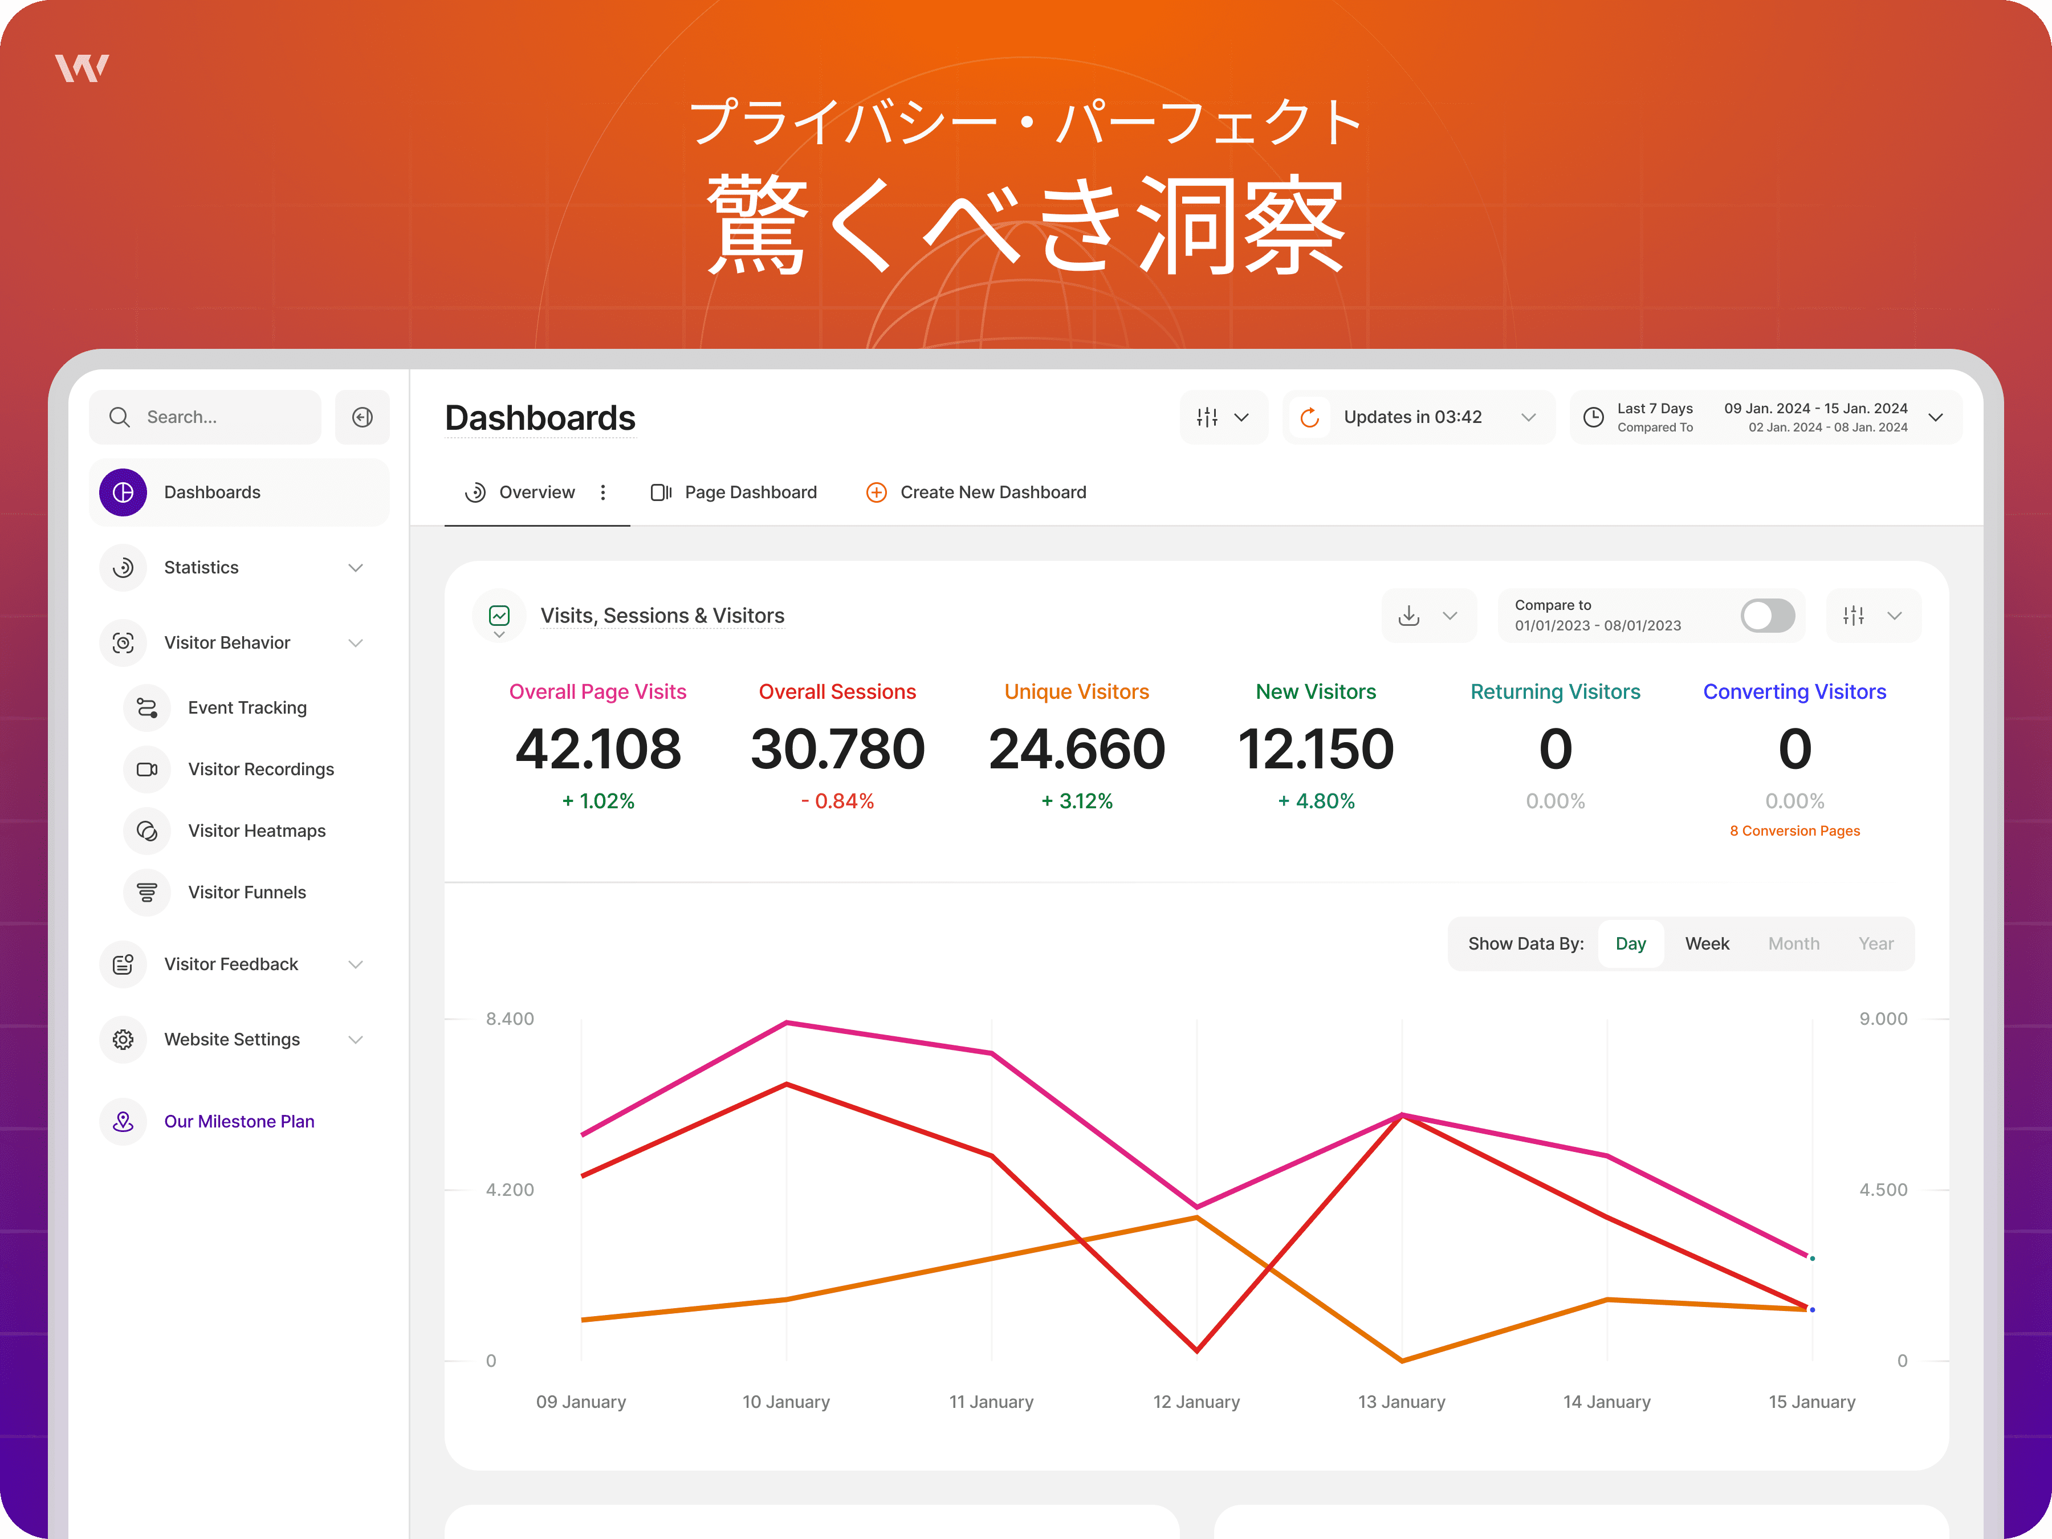2052x1539 pixels.
Task: Click into the Search field
Action: (x=205, y=417)
